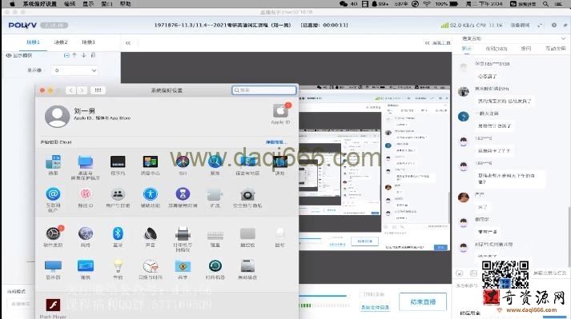Collapse left scene panel chevrons
This screenshot has width=571, height=319.
click(x=128, y=43)
